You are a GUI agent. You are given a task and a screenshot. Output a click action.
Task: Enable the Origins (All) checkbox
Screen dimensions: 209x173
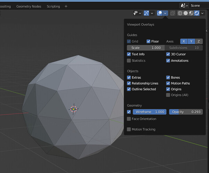click(168, 95)
